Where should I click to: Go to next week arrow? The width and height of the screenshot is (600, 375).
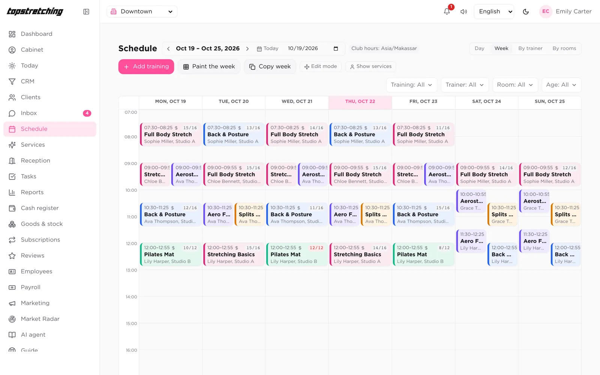tap(247, 48)
